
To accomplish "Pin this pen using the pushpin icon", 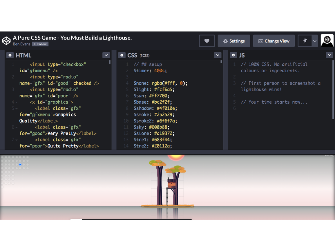I will [305, 41].
